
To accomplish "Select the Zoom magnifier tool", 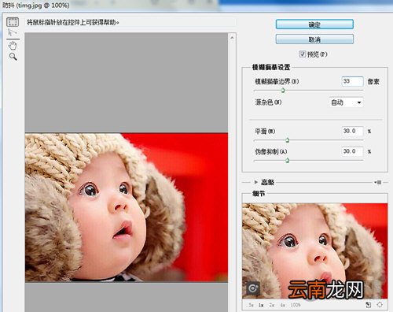I will pos(13,57).
